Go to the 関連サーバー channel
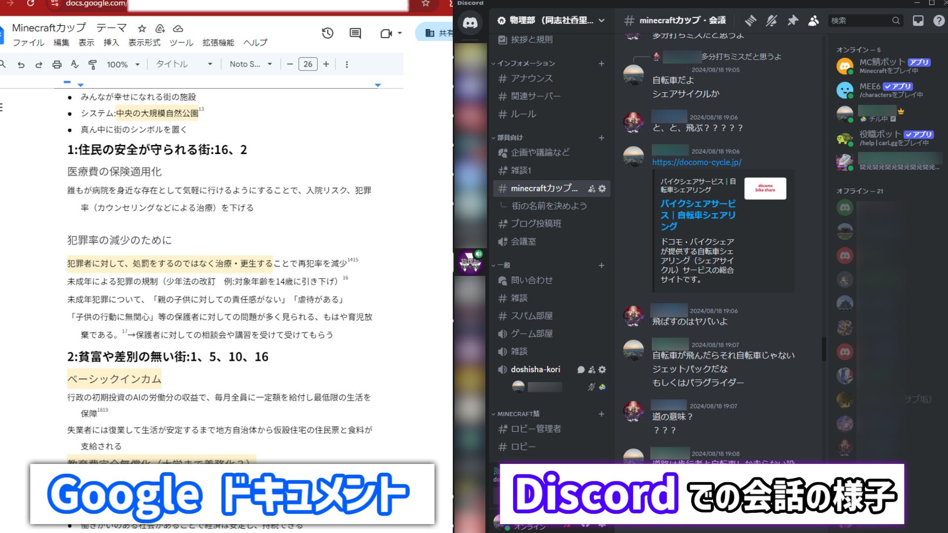Image resolution: width=948 pixels, height=533 pixels. (552, 96)
